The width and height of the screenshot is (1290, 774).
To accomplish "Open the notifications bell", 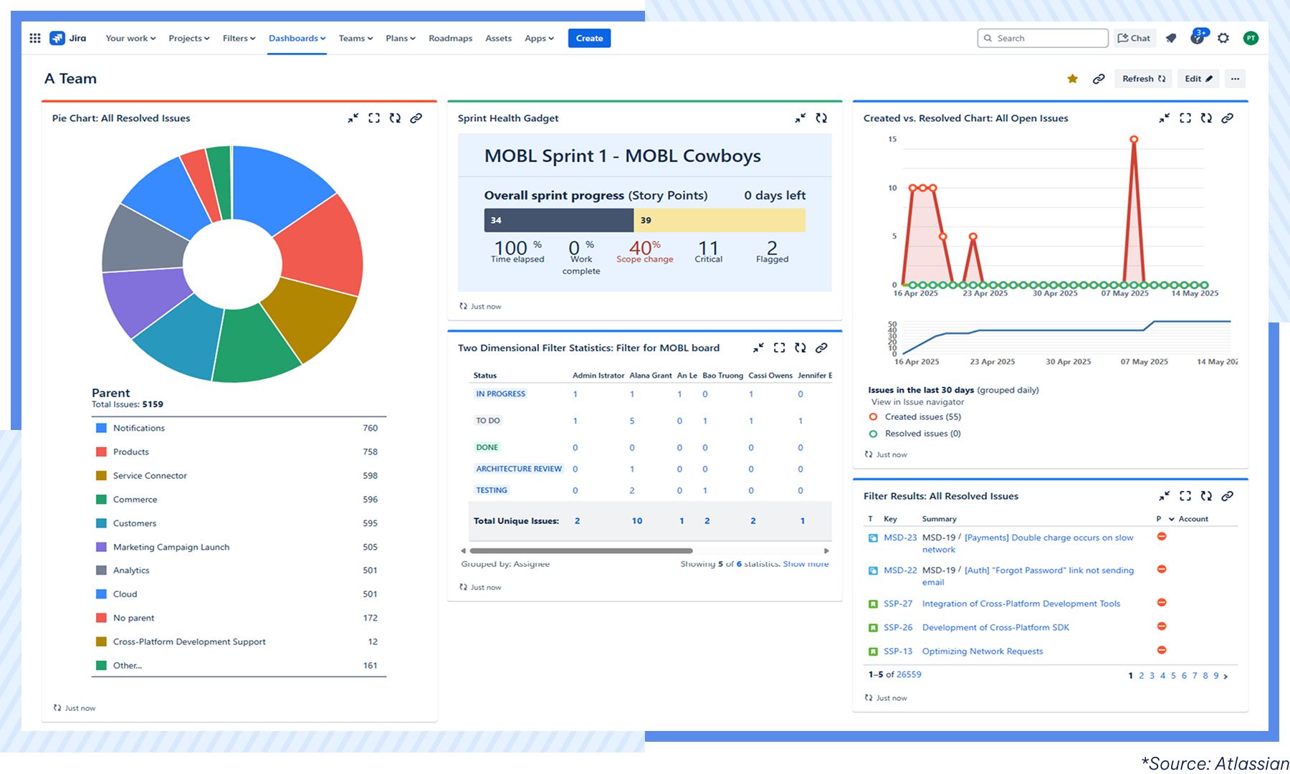I will 1171,38.
